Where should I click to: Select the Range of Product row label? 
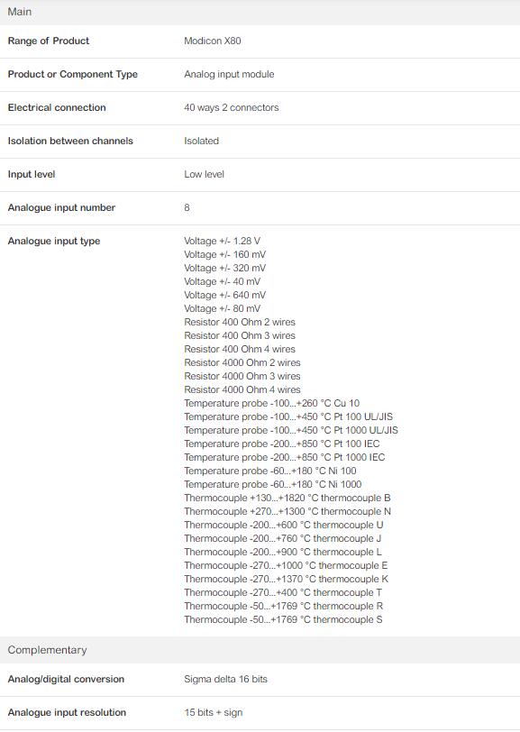[49, 41]
